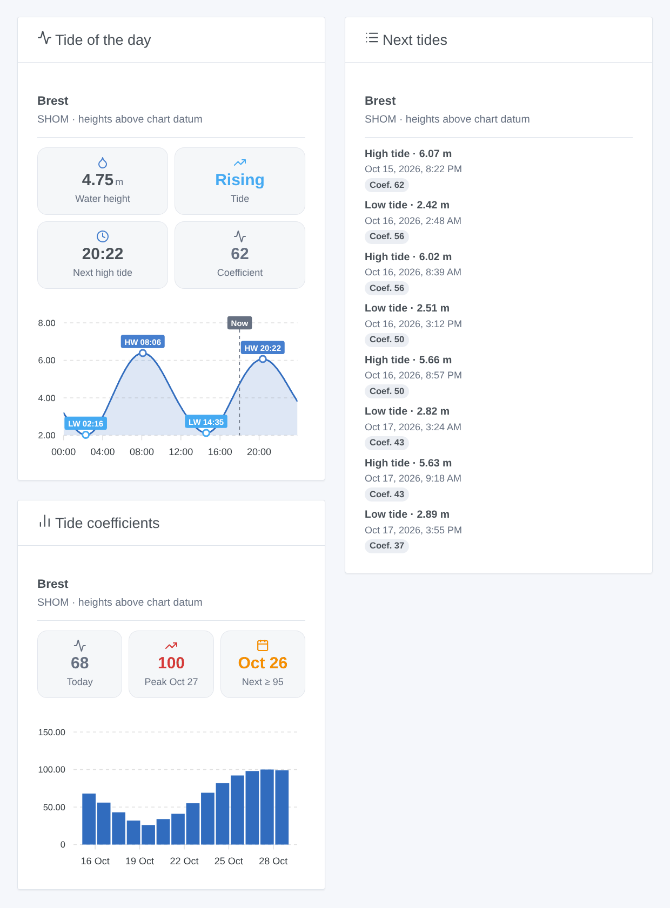Click the Coef. 62 badge
Viewport: 670px width, 908px height.
387,185
